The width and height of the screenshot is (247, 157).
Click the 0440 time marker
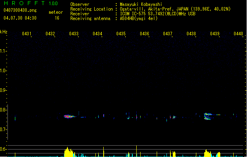(x=238, y=33)
